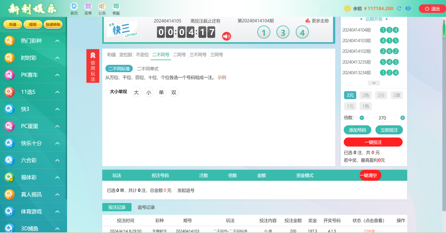Click the 首页 home icon
Image resolution: width=446 pixels, height=233 pixels.
[74, 6]
